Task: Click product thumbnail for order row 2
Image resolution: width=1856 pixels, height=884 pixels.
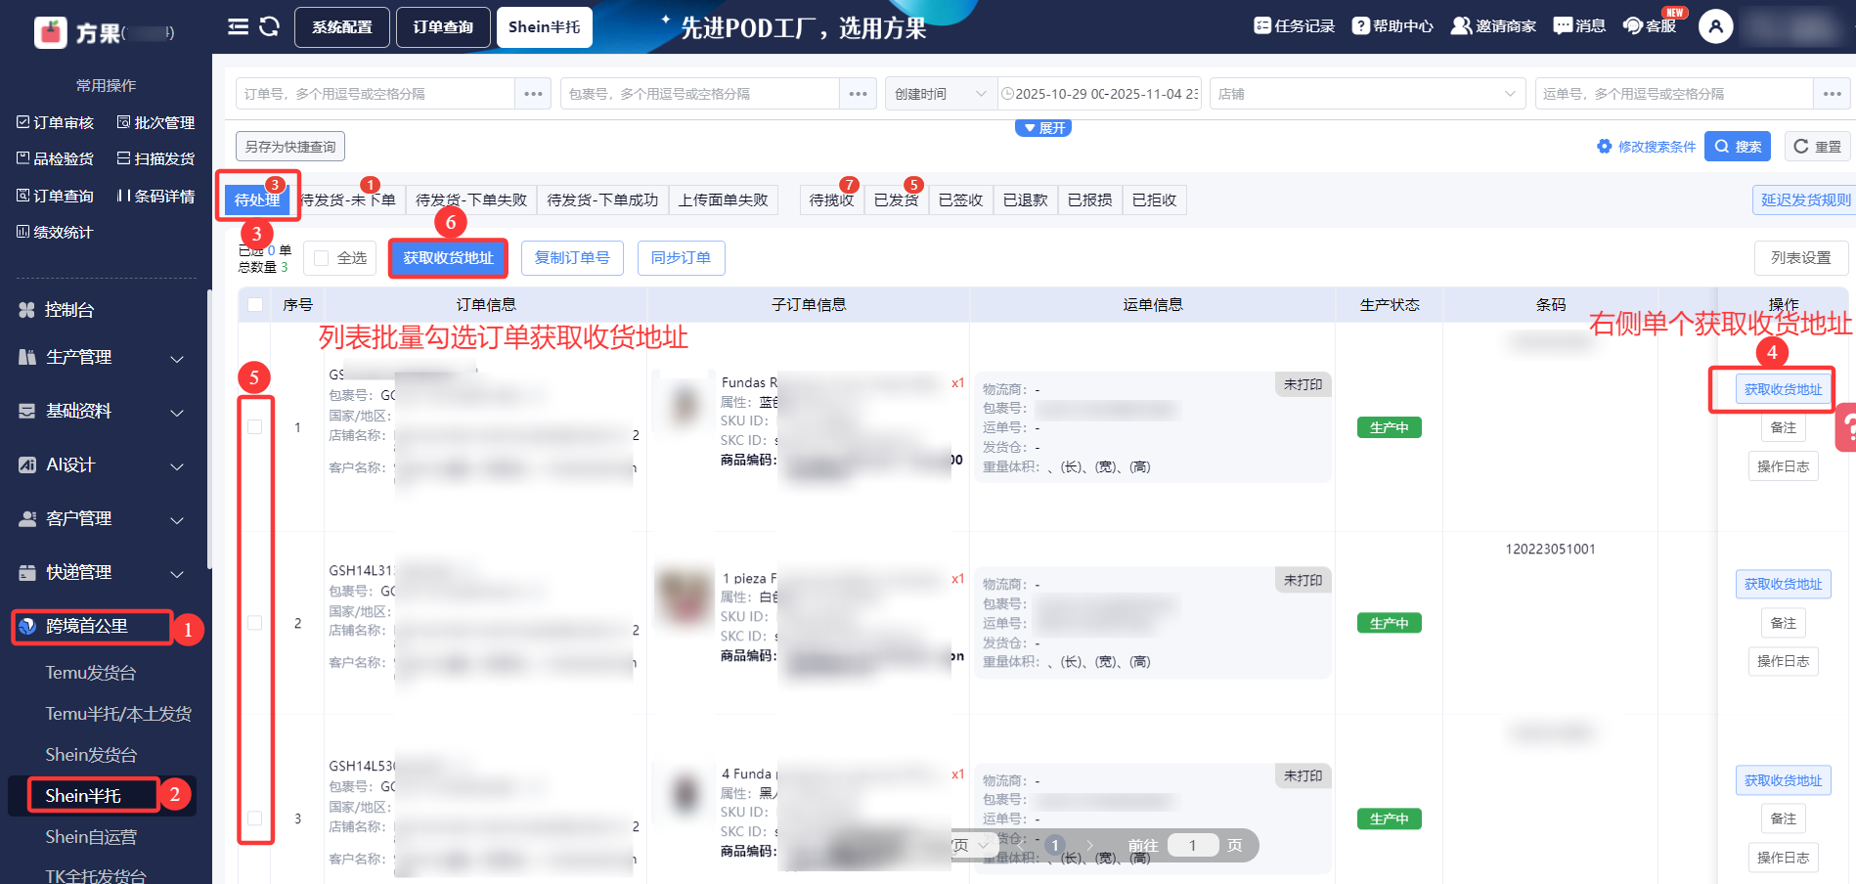Action: click(685, 597)
